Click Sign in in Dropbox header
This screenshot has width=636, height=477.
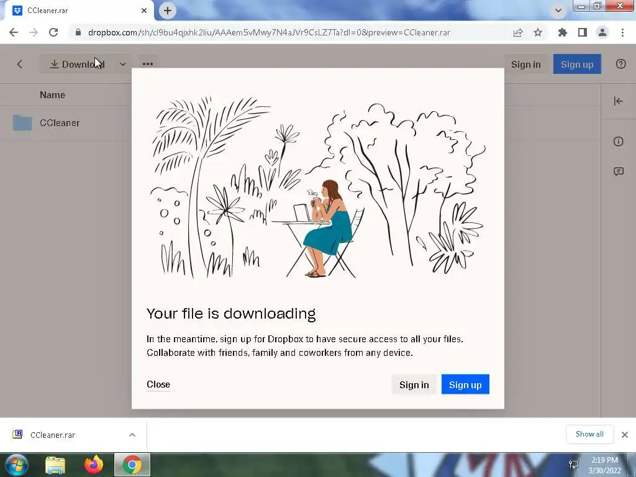525,65
